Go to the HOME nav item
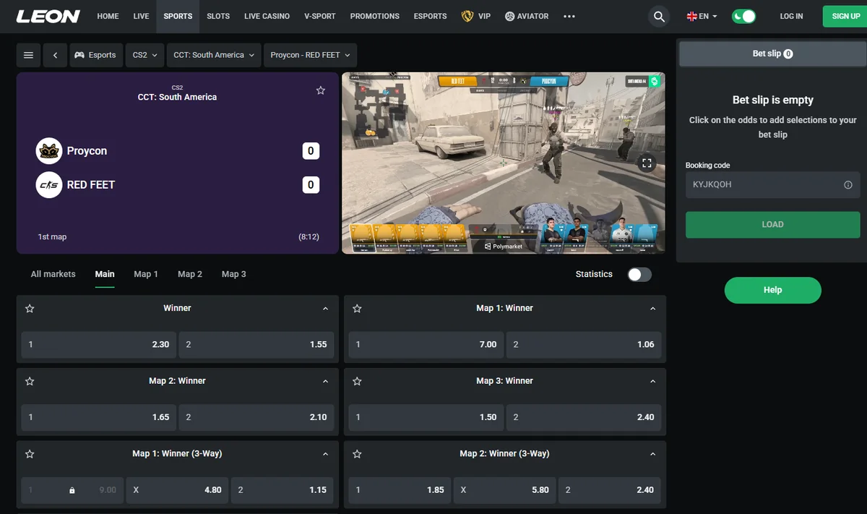The width and height of the screenshot is (867, 514). (x=108, y=16)
